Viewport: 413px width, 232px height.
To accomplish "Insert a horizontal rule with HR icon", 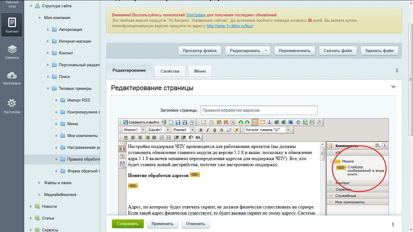I will [126, 137].
